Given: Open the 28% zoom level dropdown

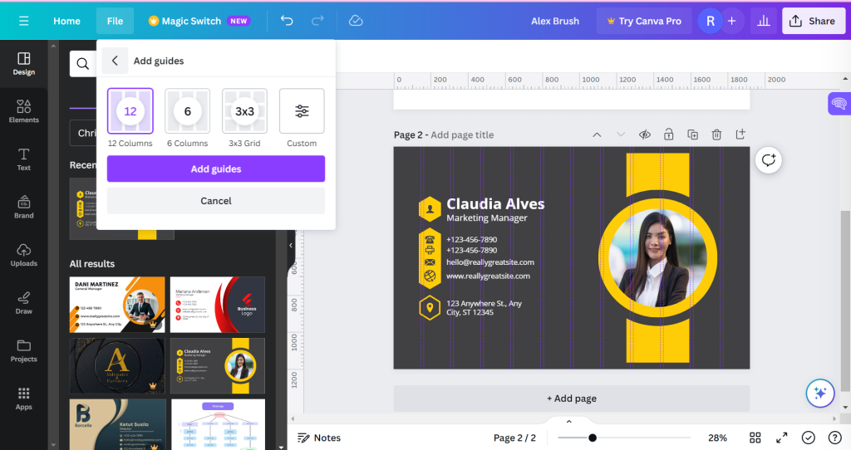Looking at the screenshot, I should 717,438.
